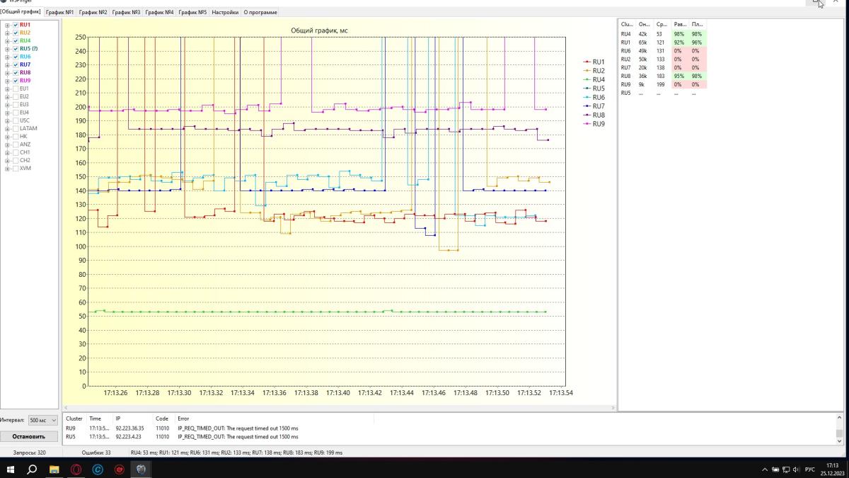Select the RU8 row in statistics table

click(662, 76)
